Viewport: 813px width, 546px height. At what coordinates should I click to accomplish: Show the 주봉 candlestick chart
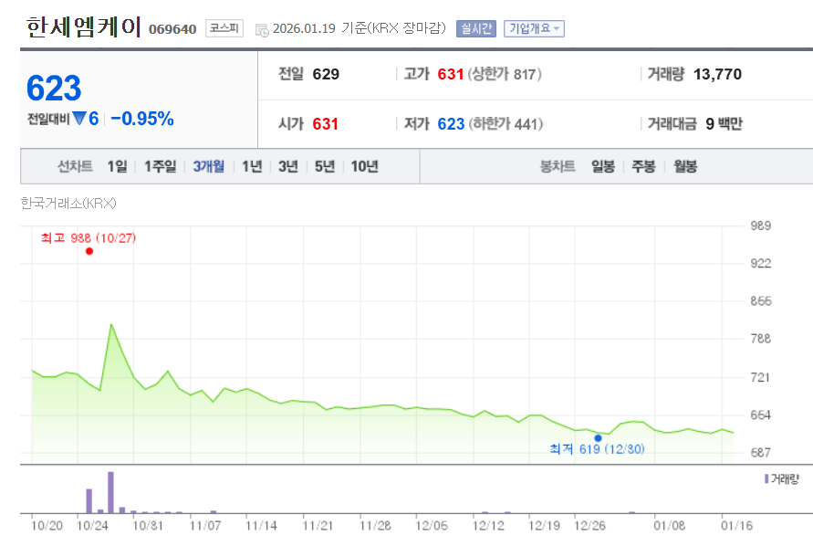point(644,166)
